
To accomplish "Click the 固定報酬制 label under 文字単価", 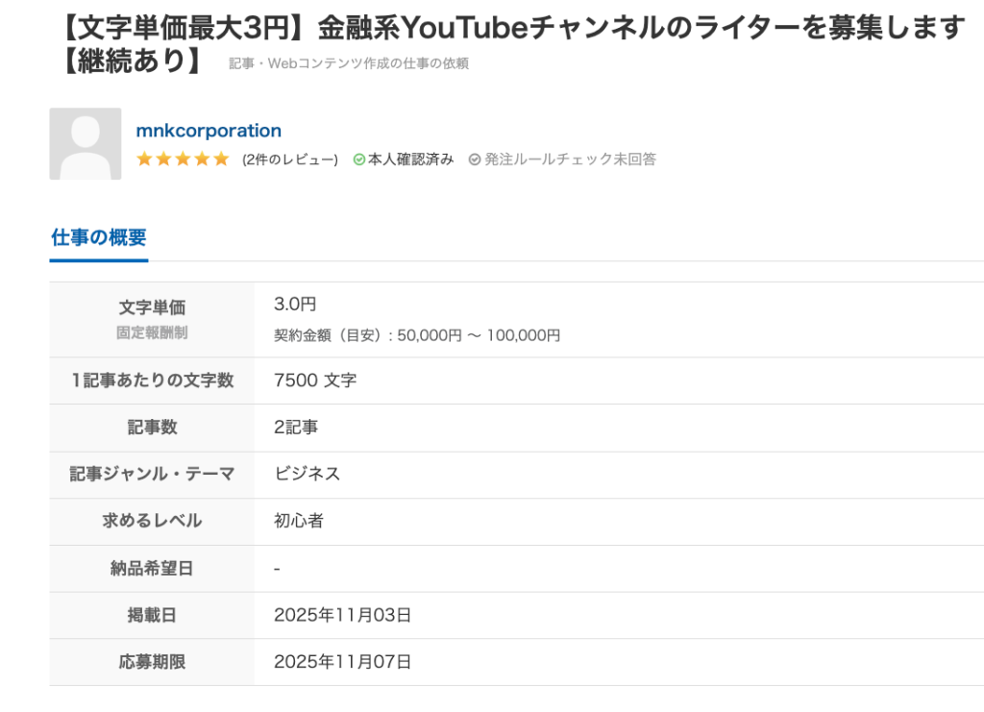I will [152, 332].
